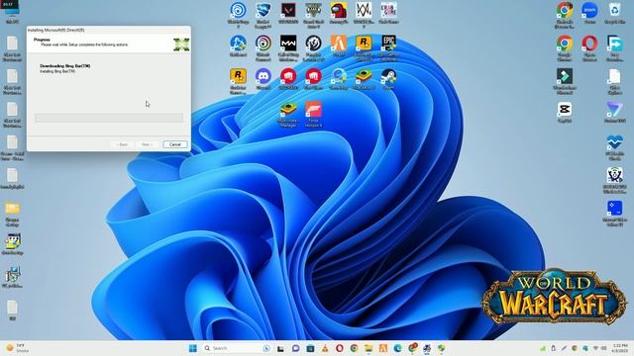The image size is (634, 356).
Task: Click the Zoom desktop icon
Action: pyautogui.click(x=590, y=12)
